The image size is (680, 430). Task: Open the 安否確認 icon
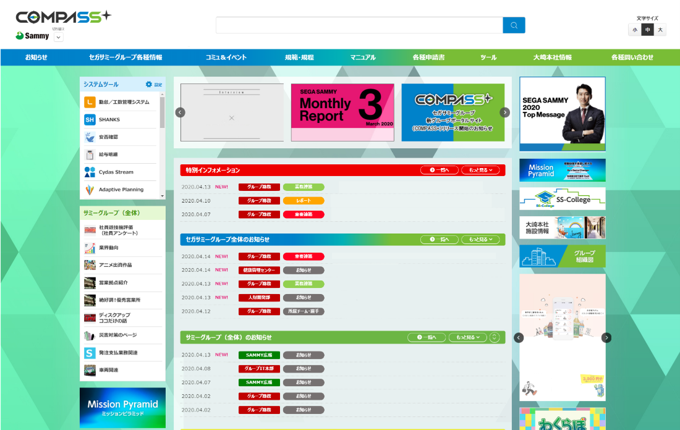tap(90, 137)
